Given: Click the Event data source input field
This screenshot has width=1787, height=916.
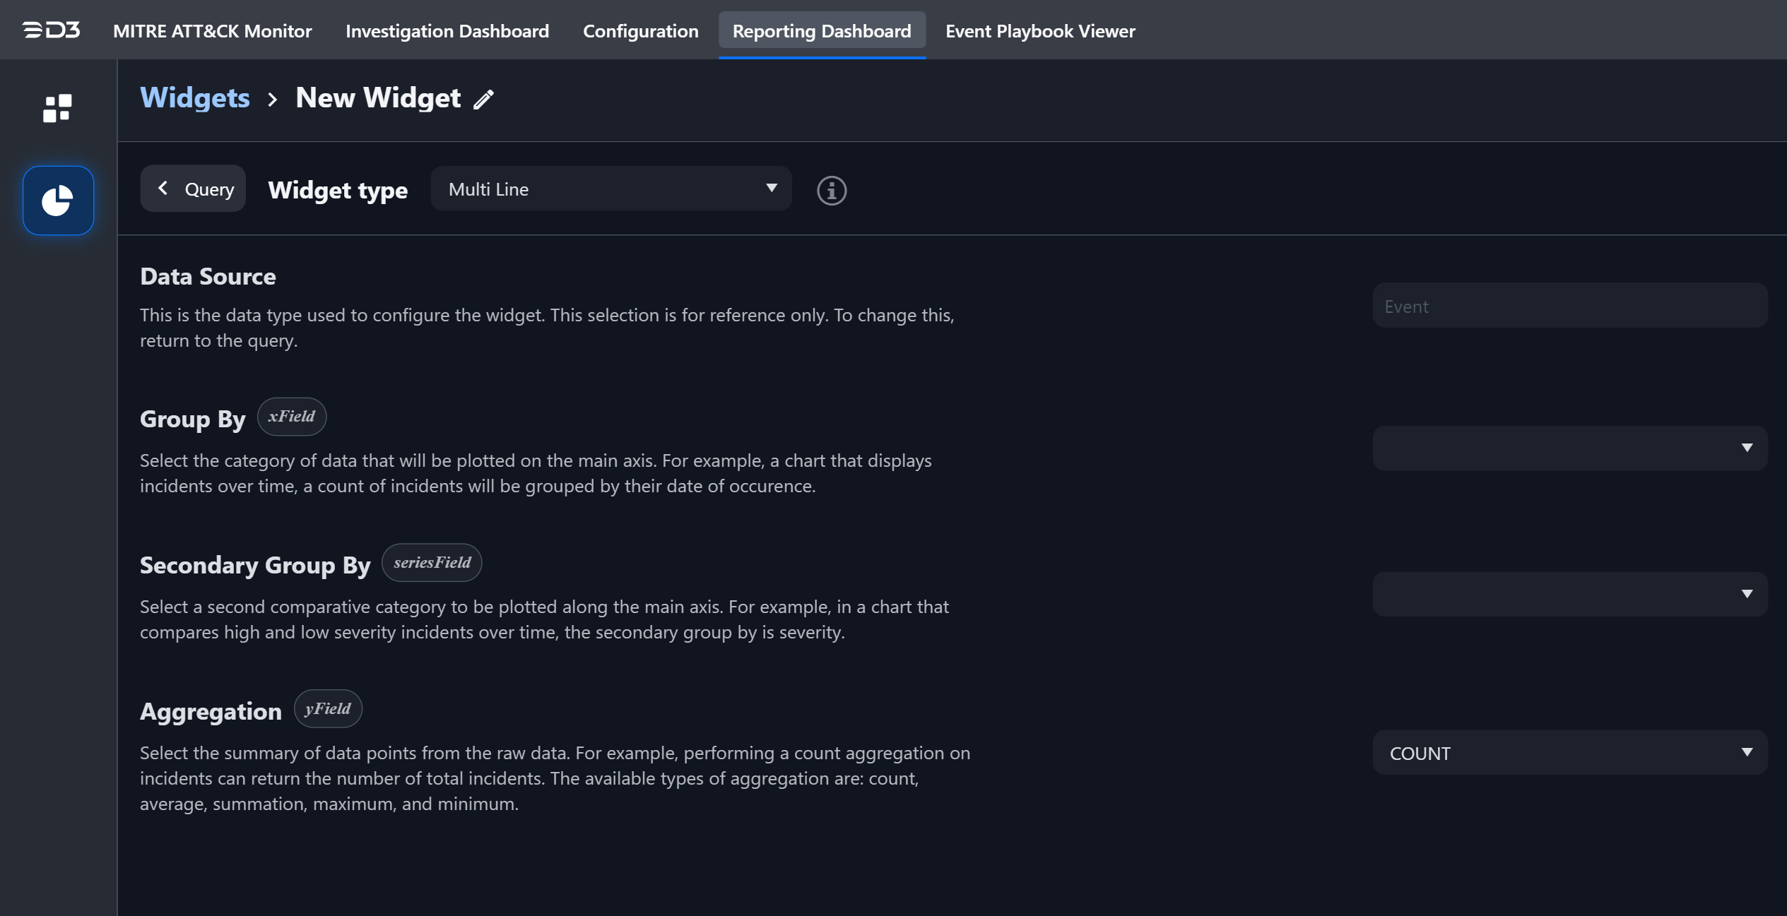Looking at the screenshot, I should click(1568, 306).
